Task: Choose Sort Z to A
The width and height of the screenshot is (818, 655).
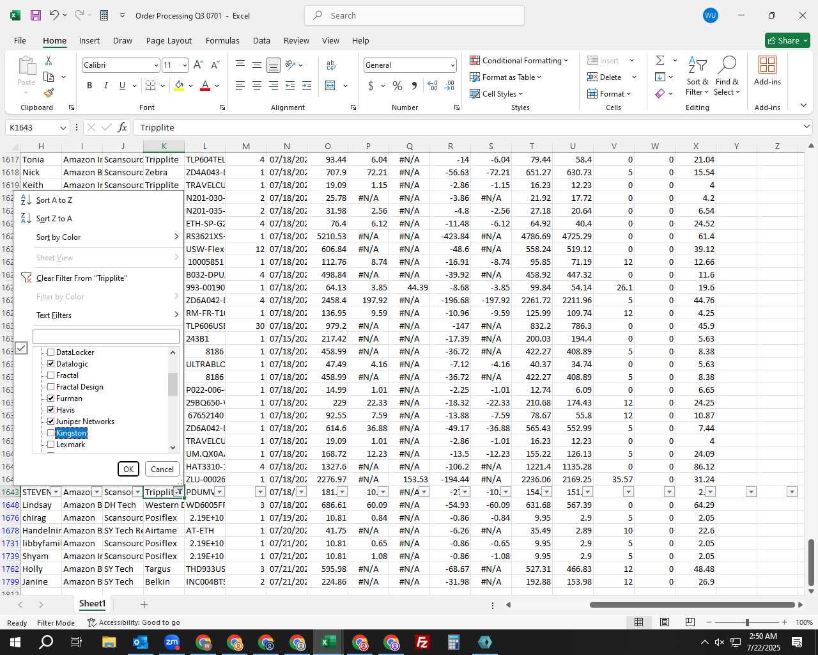Action: pyautogui.click(x=99, y=219)
